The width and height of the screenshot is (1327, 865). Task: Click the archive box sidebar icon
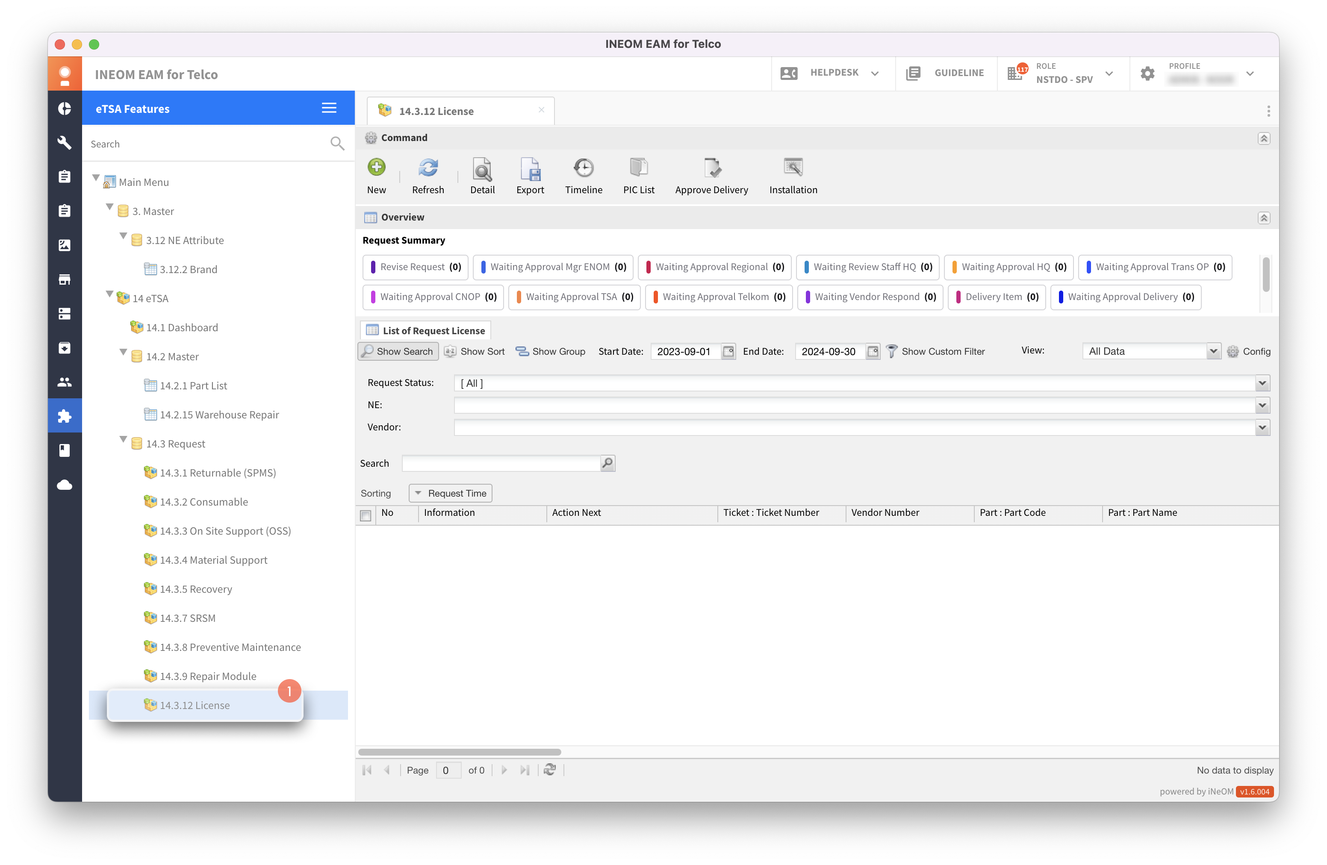point(65,348)
